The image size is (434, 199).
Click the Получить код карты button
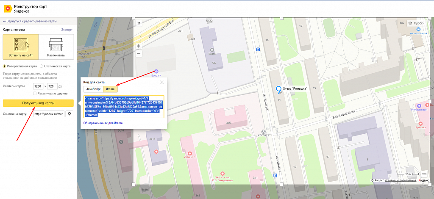pos(38,103)
